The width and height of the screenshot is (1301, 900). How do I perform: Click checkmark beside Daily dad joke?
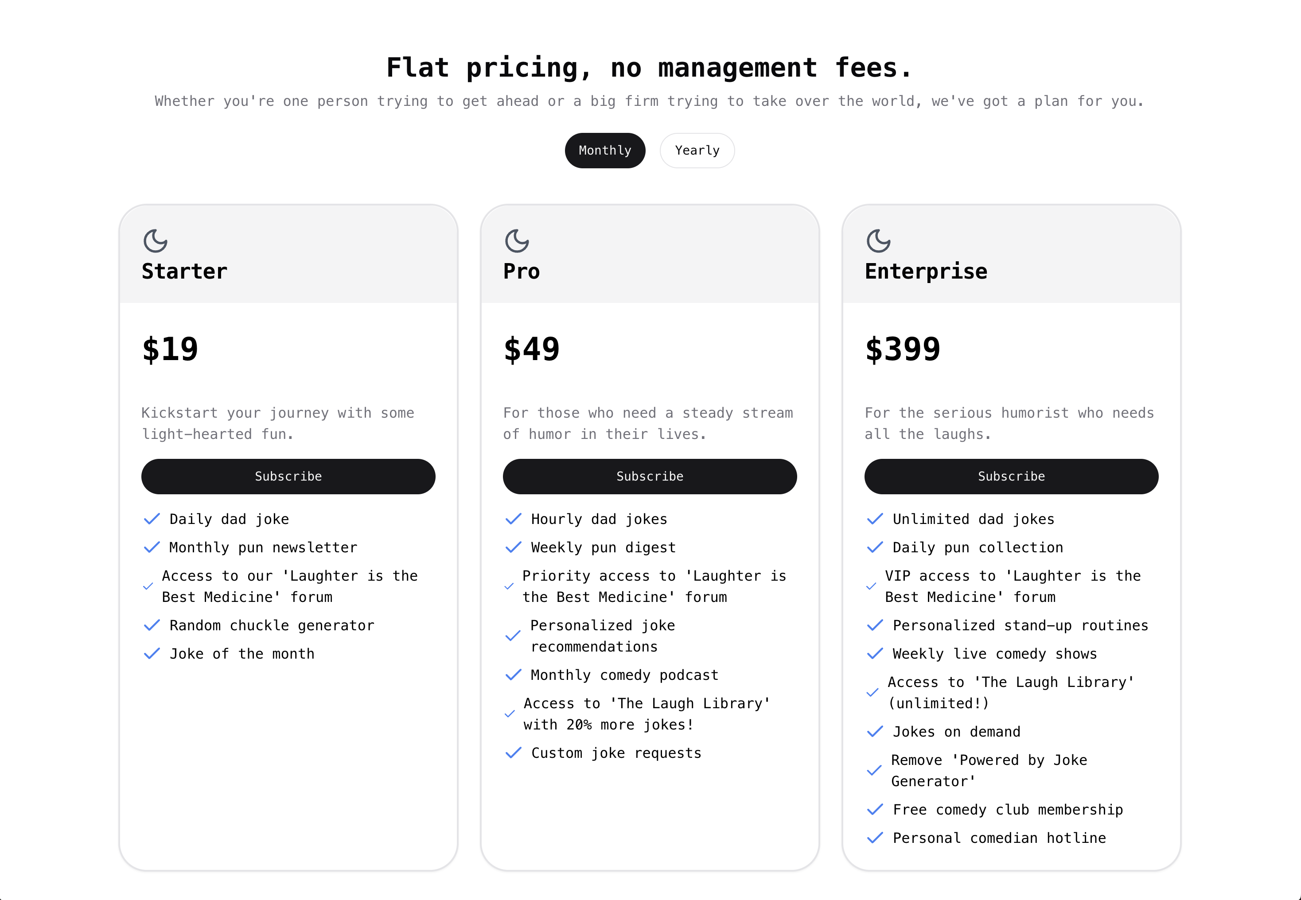(x=152, y=519)
